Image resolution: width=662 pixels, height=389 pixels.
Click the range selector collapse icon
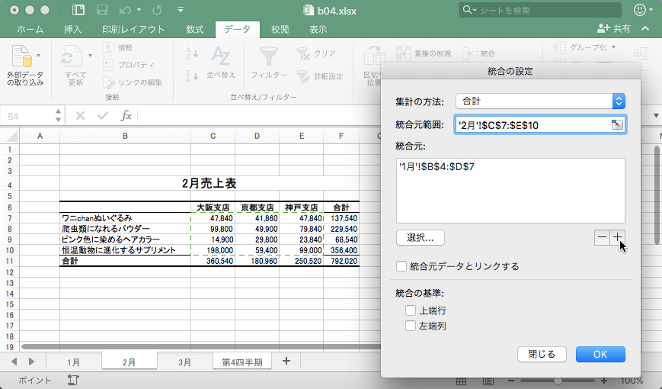click(617, 125)
